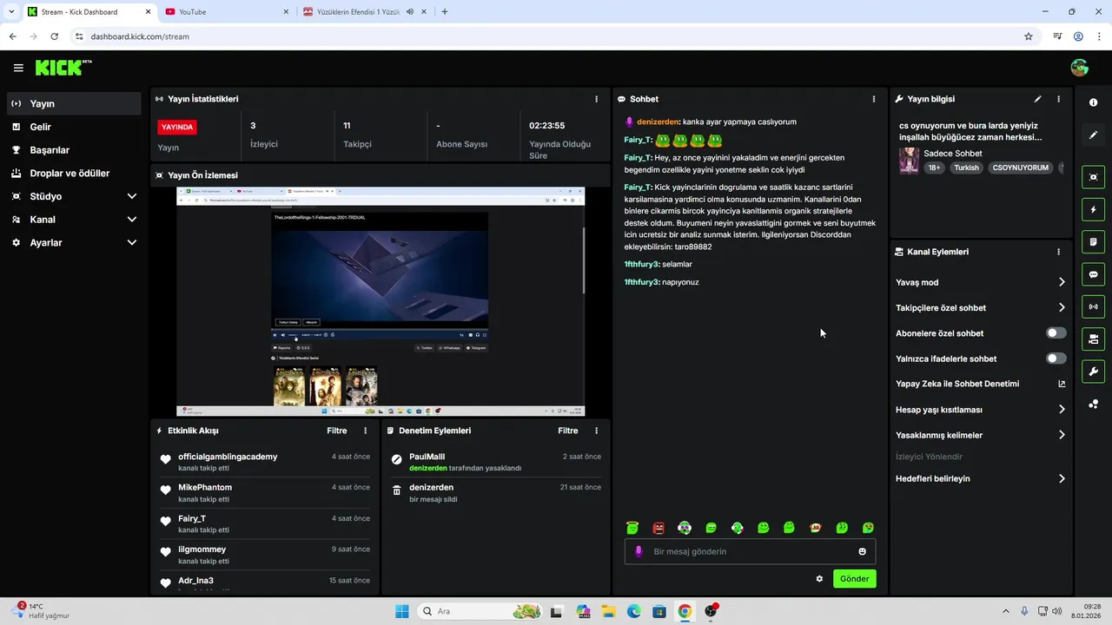Open Denetim Eylemleri panel three-dot menu
Screen dimensions: 1112x625
pos(596,431)
